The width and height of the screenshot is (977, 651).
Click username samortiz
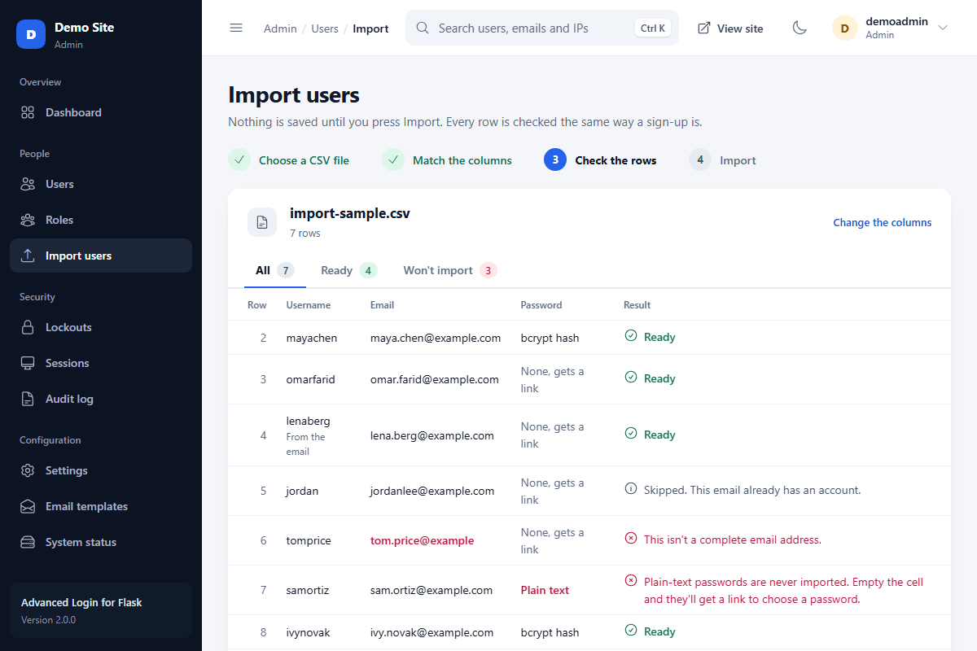308,590
